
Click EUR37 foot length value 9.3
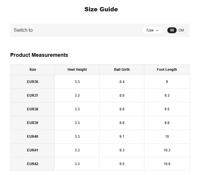[x=167, y=96]
